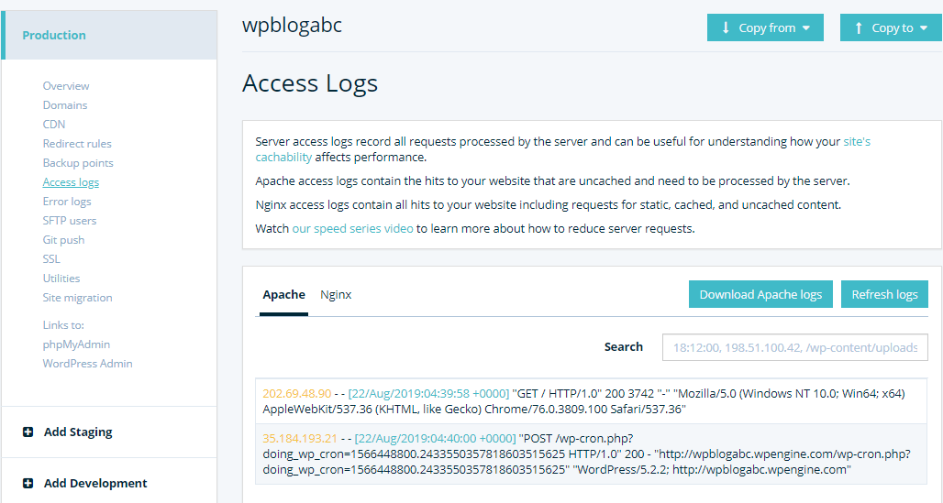Refresh the logs
Image resolution: width=943 pixels, height=503 pixels.
tap(884, 294)
